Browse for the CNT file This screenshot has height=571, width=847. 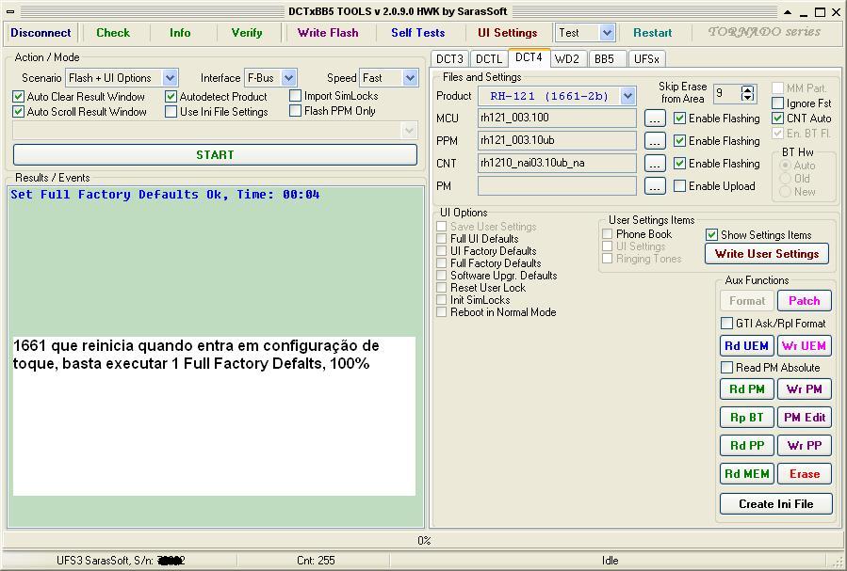[x=655, y=164]
